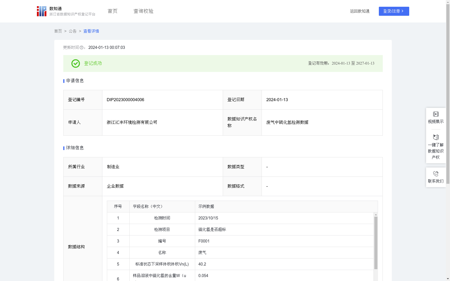Click the DIP2023000004006 registration number cell
The image size is (450, 281).
coord(125,99)
